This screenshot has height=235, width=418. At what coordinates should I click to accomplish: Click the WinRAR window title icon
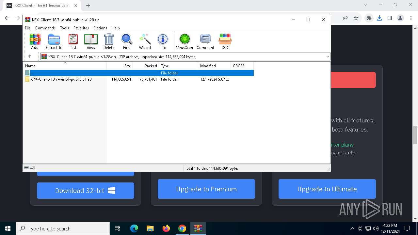click(28, 20)
